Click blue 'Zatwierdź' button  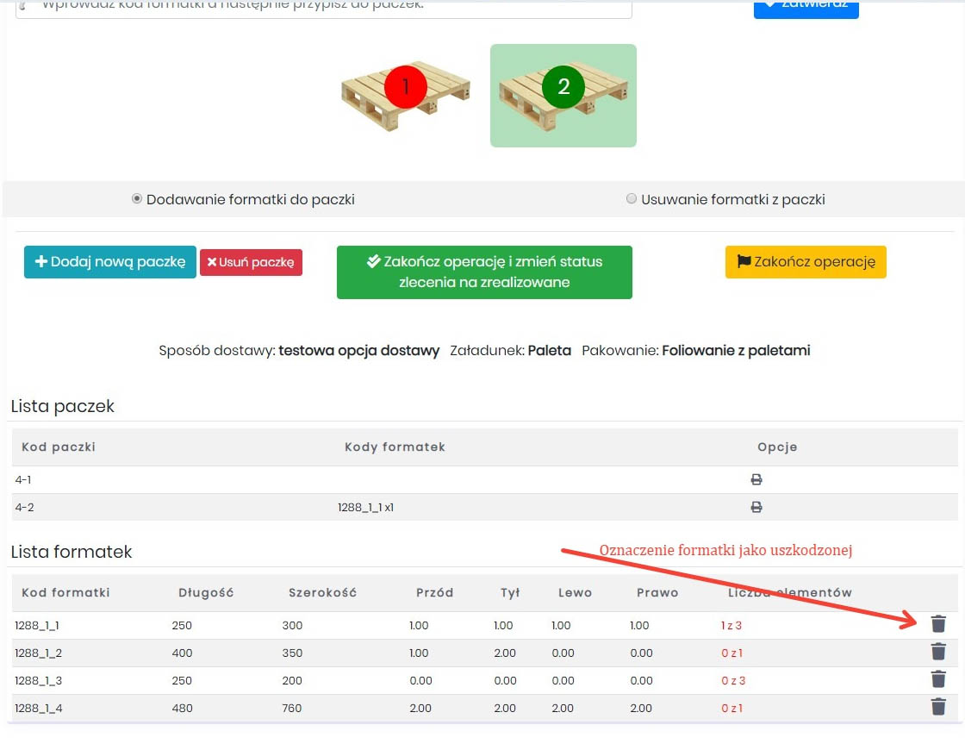pyautogui.click(x=806, y=7)
